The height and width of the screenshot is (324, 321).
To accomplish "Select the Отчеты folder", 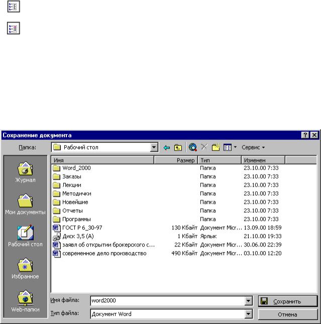I will (x=73, y=211).
